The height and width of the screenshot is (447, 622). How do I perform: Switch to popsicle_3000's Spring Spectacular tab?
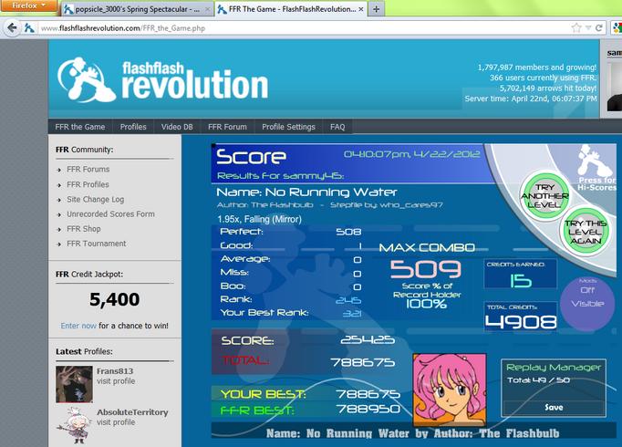click(x=137, y=9)
